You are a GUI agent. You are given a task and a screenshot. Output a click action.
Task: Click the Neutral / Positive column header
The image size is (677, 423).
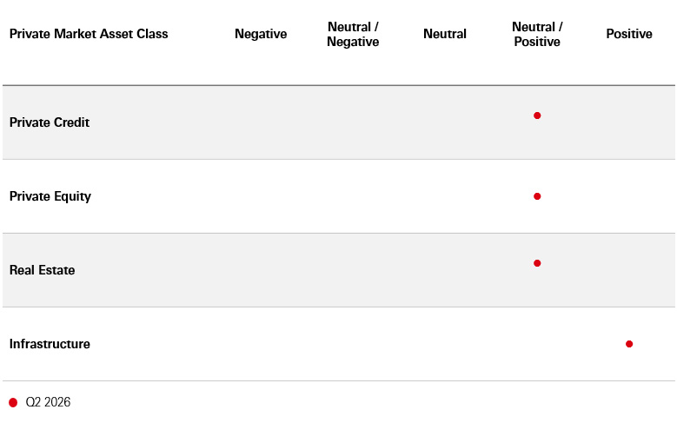537,35
